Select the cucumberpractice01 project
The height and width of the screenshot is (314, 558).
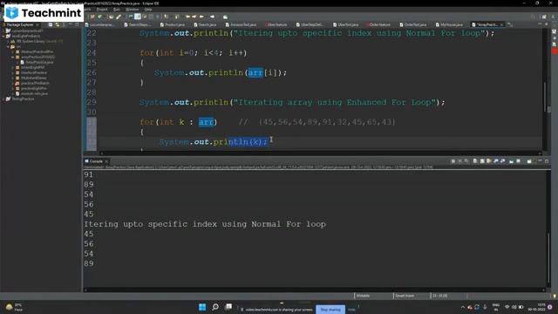24,31
